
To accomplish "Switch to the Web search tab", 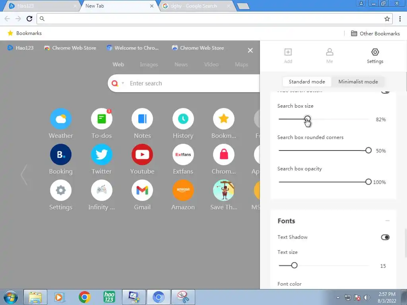I will click(x=118, y=64).
